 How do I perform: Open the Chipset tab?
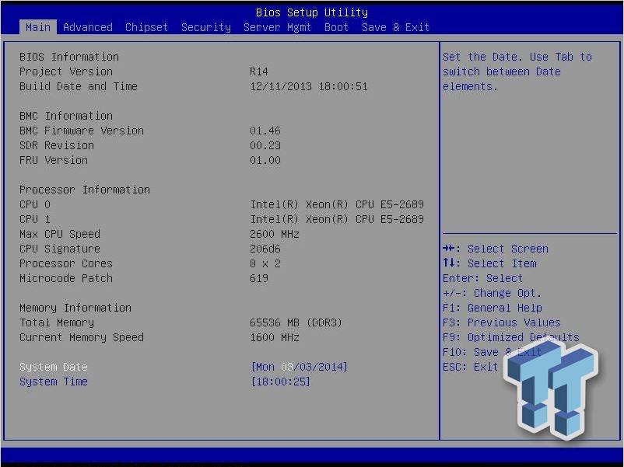[146, 27]
